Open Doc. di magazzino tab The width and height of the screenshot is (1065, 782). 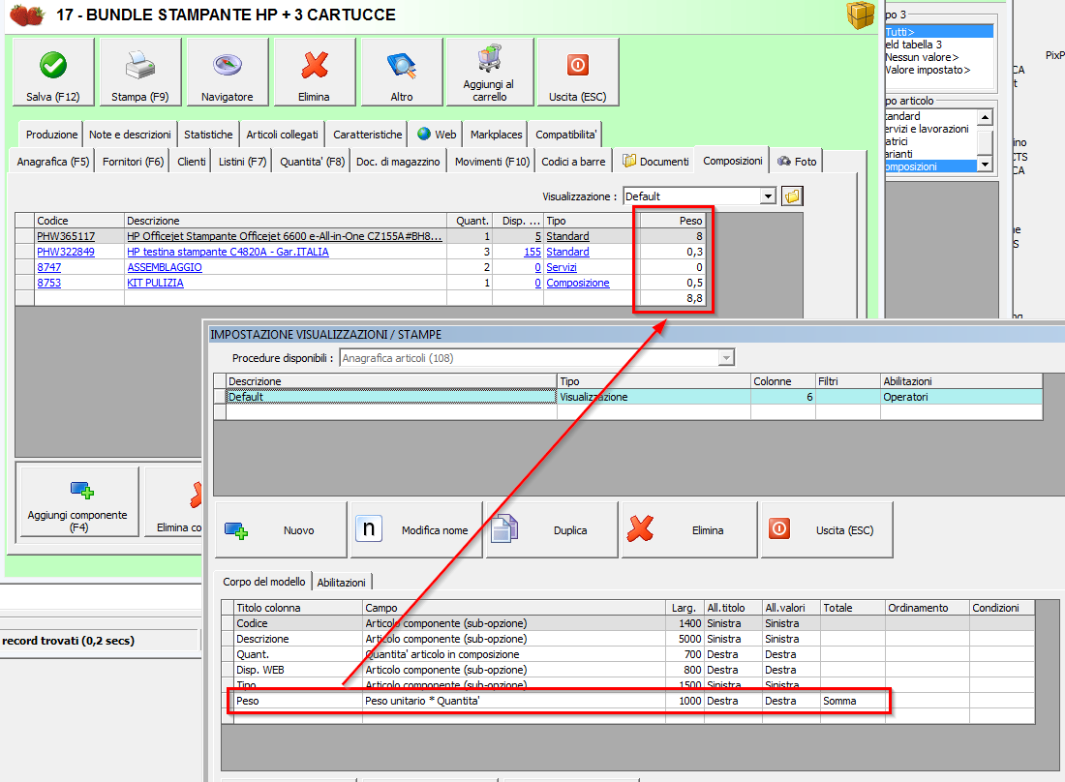pyautogui.click(x=398, y=162)
